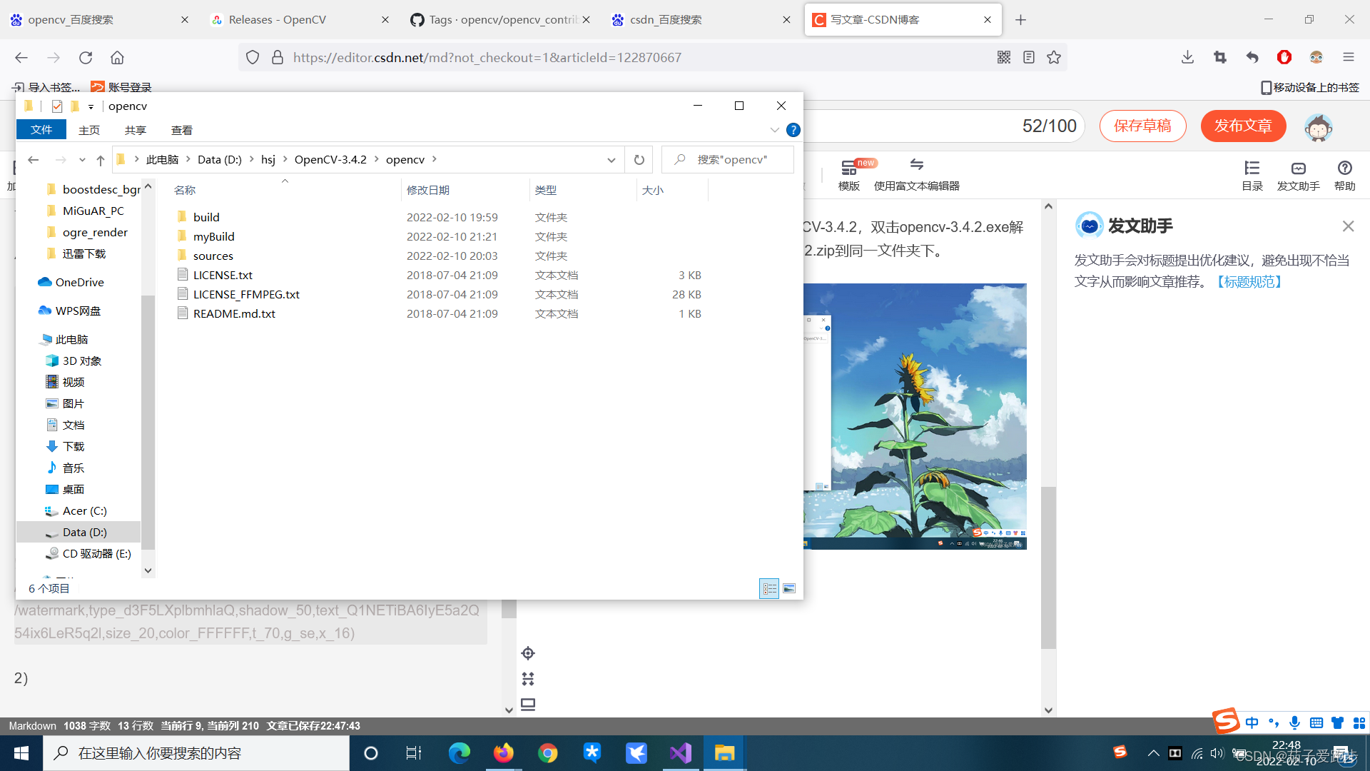
Task: Open the 查看 ribbon tab
Action: [x=182, y=130]
